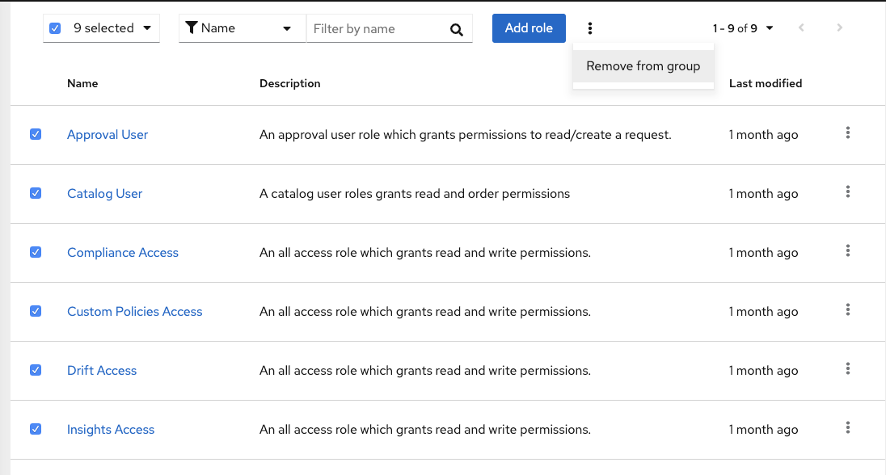The width and height of the screenshot is (886, 475).
Task: Toggle the bulk select checkbox
Action: point(55,28)
